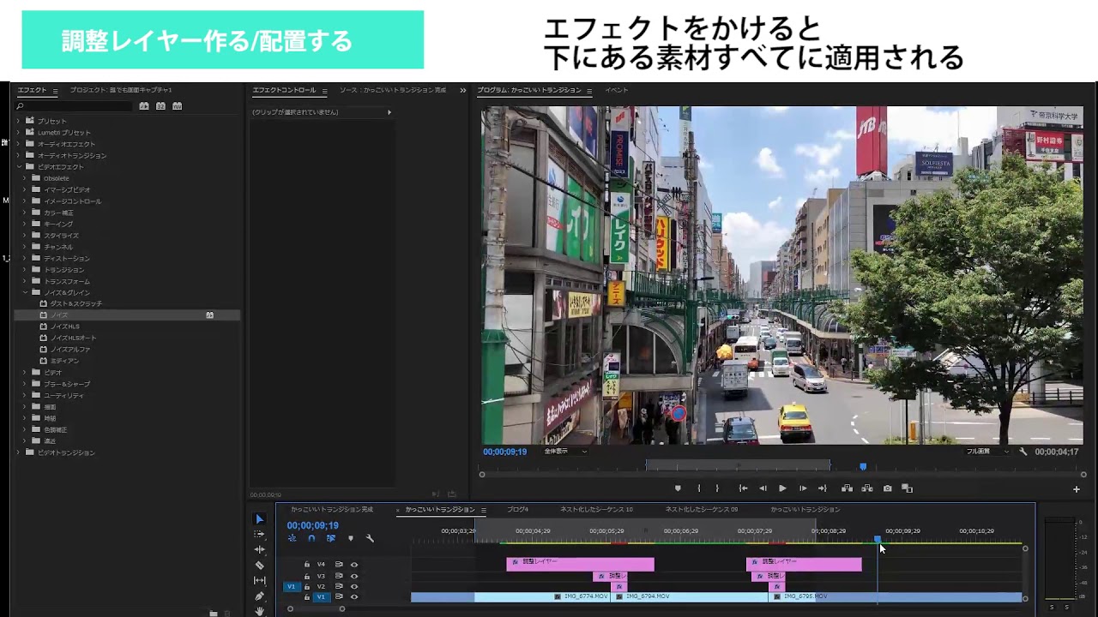Screen dimensions: 1098x617
Task: Expand the オーディオエフェクト folder
Action: point(18,144)
